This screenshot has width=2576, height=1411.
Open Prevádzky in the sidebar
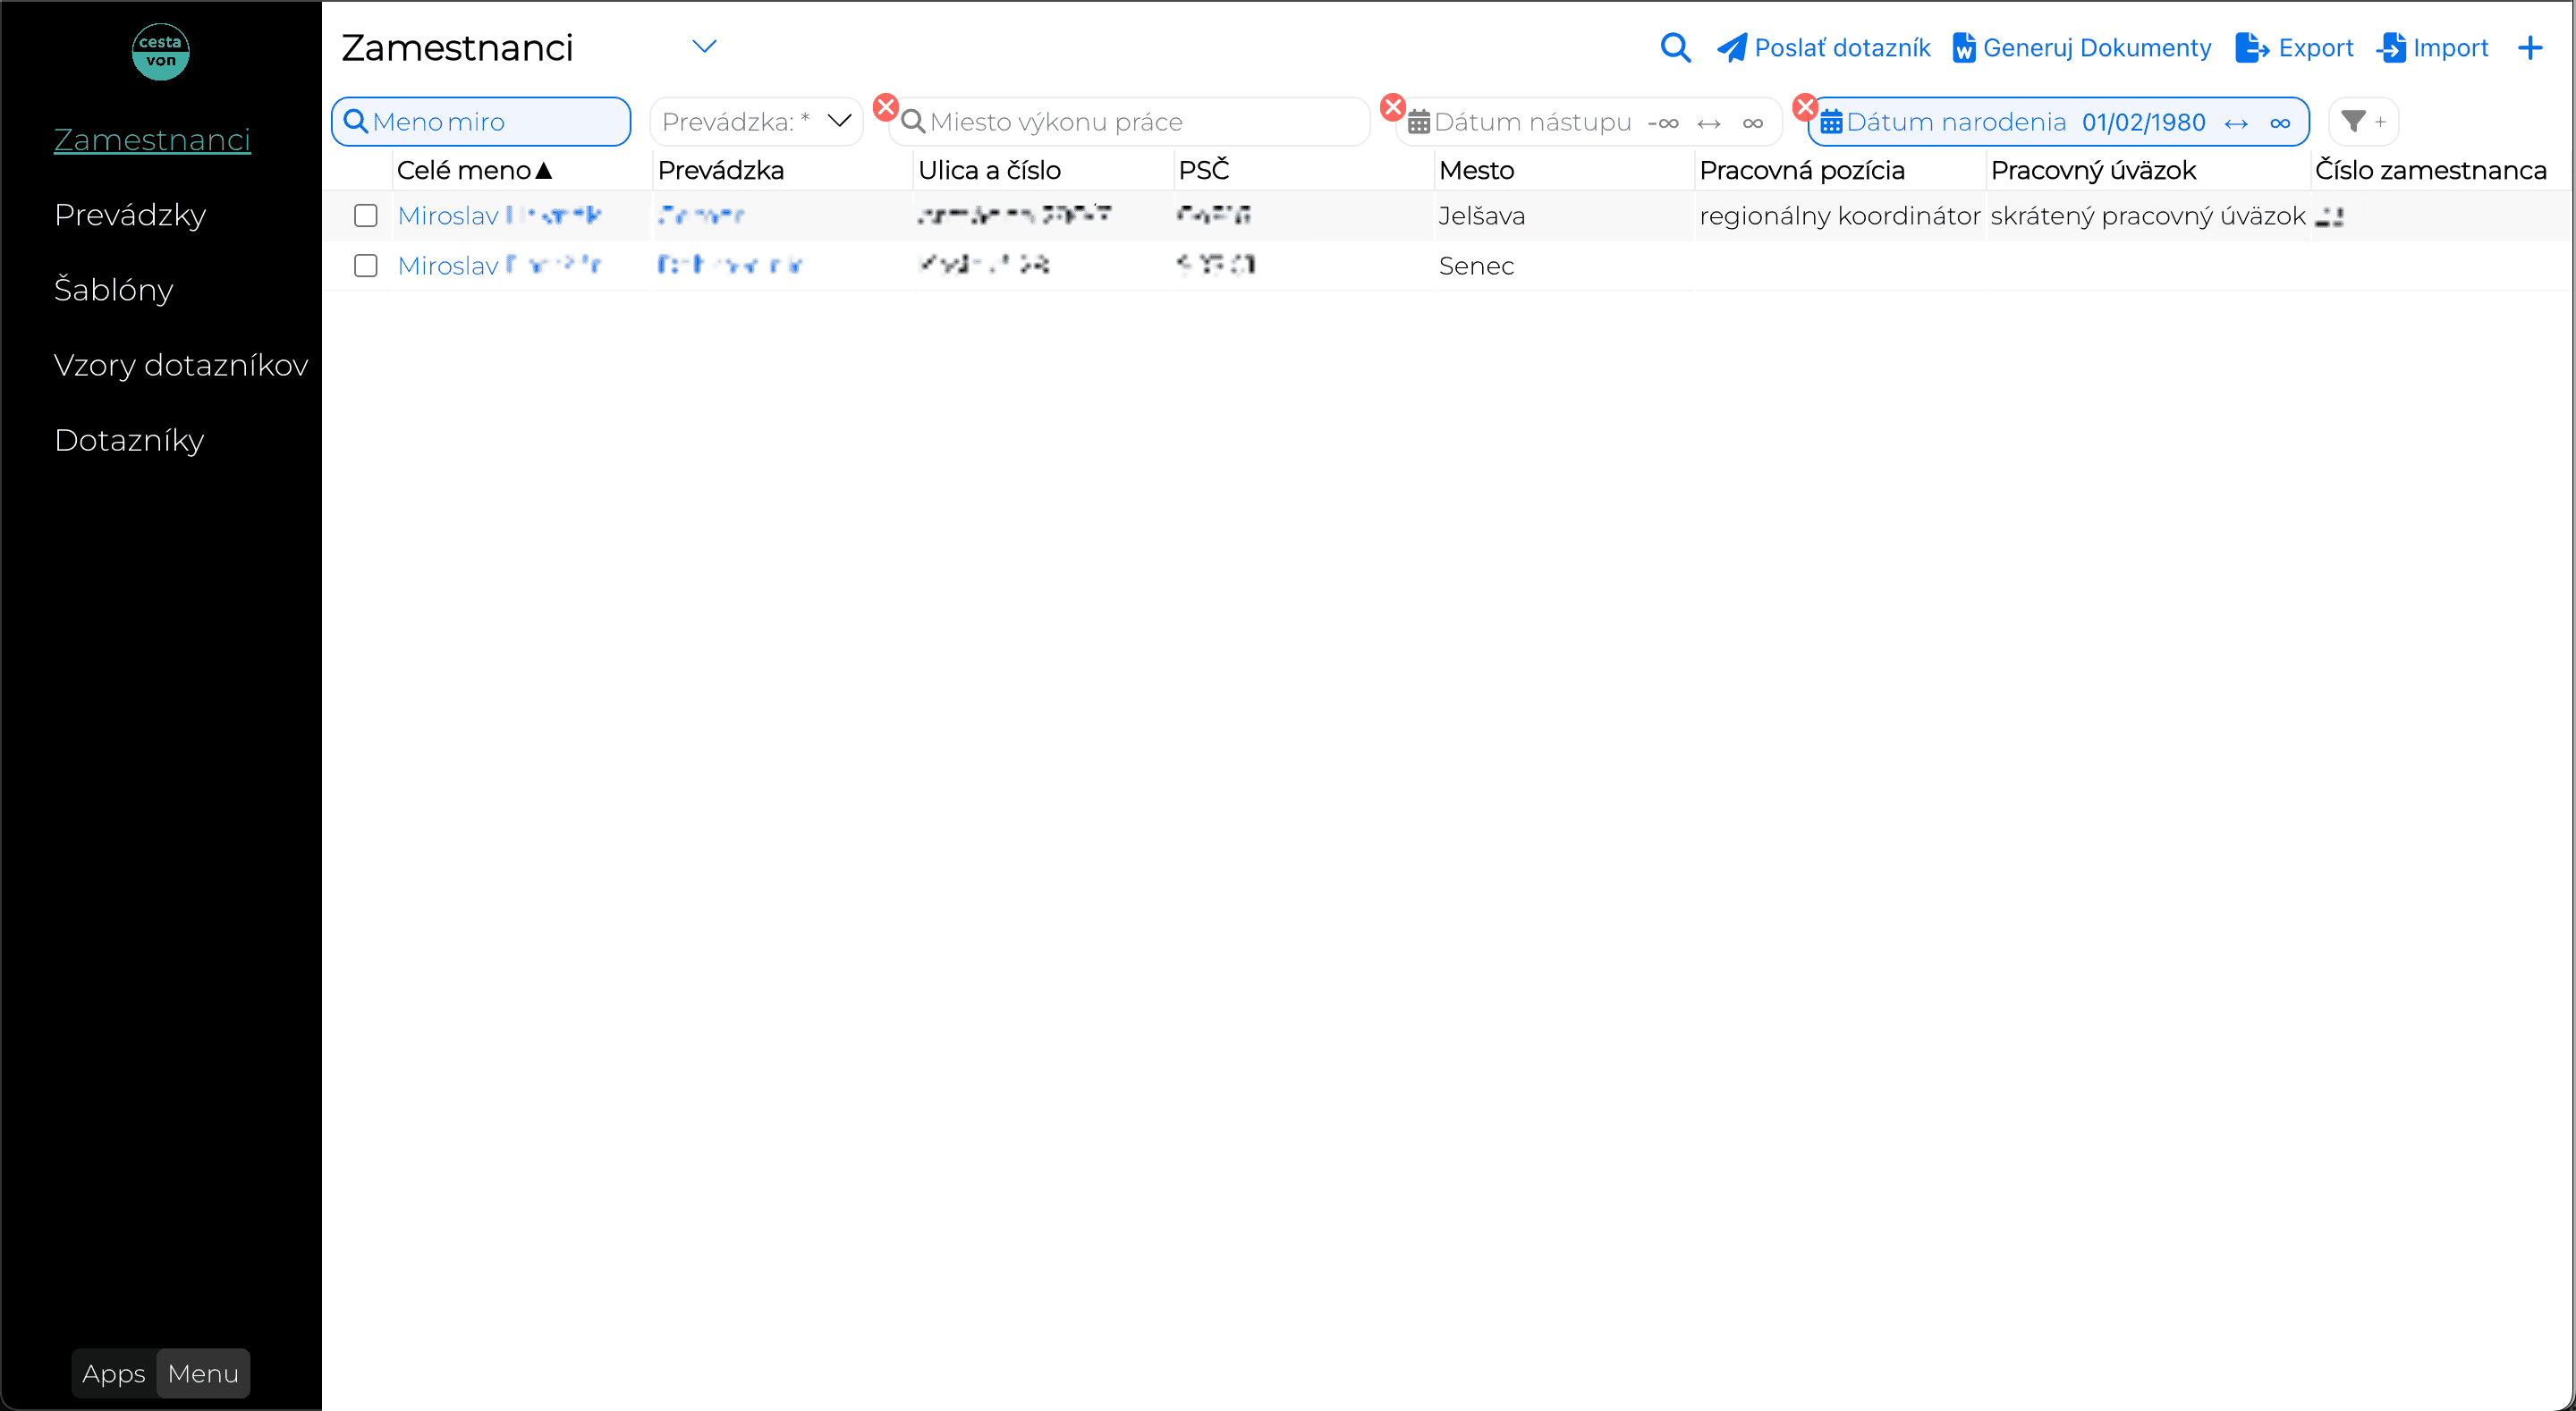point(130,214)
